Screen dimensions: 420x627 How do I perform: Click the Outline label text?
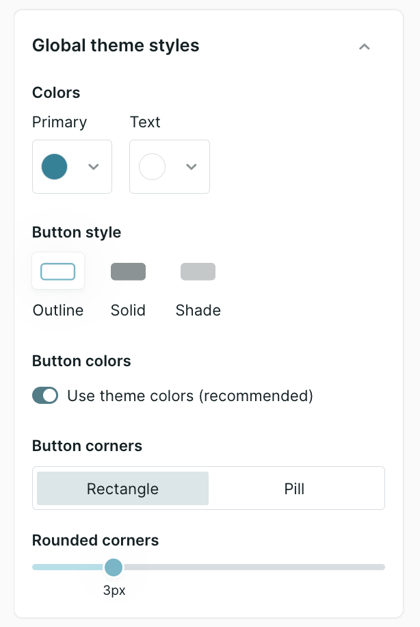pos(58,310)
